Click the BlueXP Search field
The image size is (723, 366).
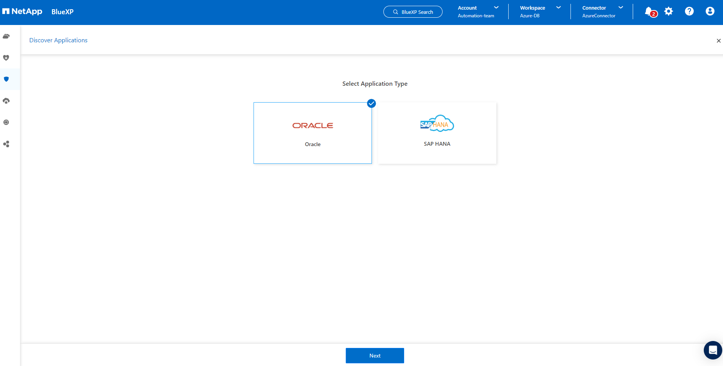(413, 12)
